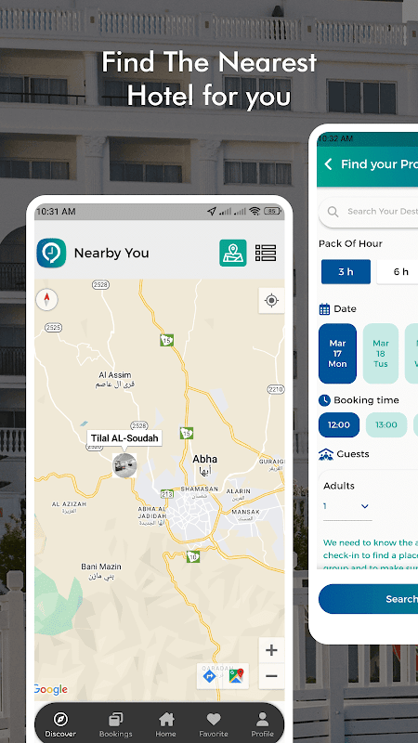The width and height of the screenshot is (418, 743).
Task: Choose booking time 13:00
Action: pyautogui.click(x=386, y=424)
